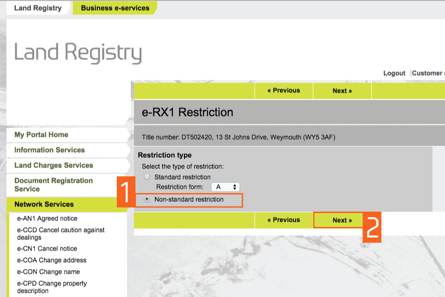Click the bottom Next » button
Image resolution: width=445 pixels, height=297 pixels.
pos(342,220)
